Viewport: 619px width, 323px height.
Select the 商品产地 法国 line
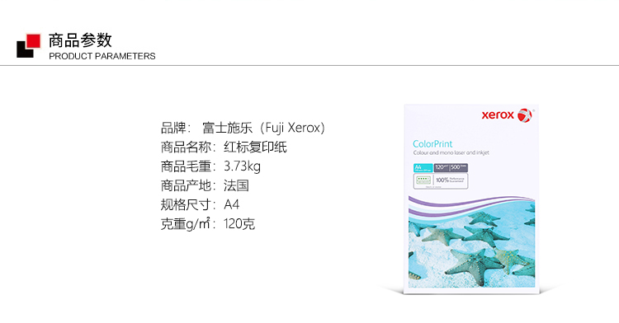[205, 185]
